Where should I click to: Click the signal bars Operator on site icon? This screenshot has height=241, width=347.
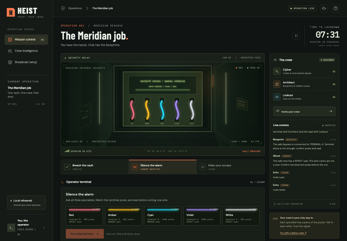67,151
